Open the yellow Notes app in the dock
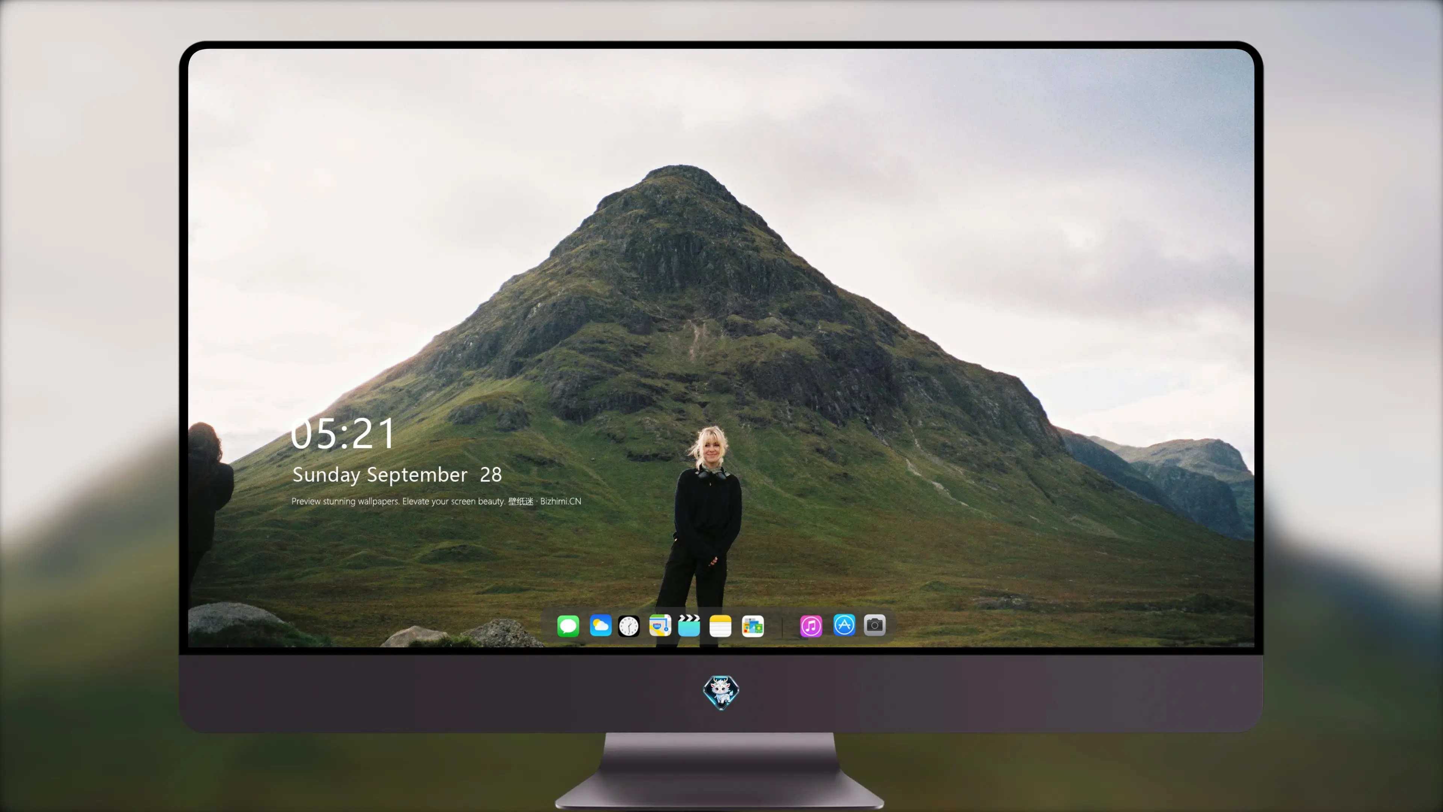This screenshot has width=1443, height=812. [x=720, y=626]
